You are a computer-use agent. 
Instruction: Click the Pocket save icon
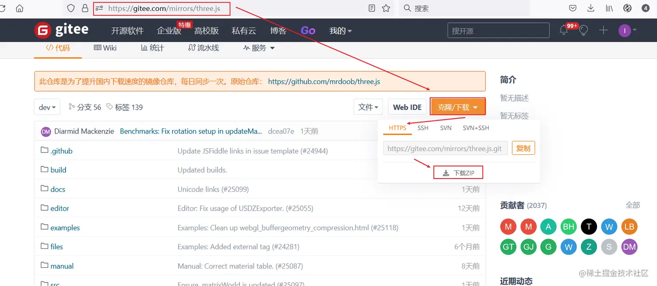point(573,8)
